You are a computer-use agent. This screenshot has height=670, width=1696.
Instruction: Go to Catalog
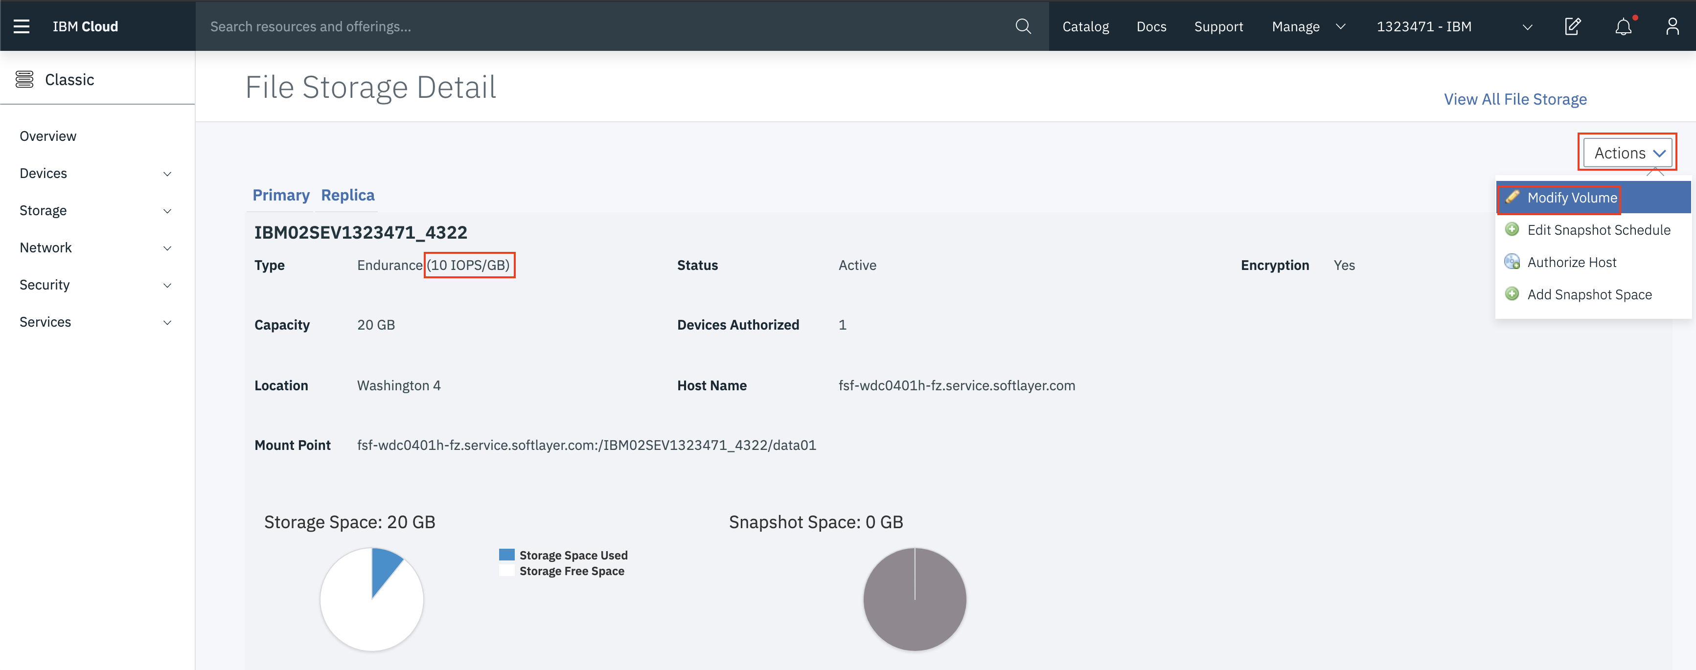[1086, 26]
